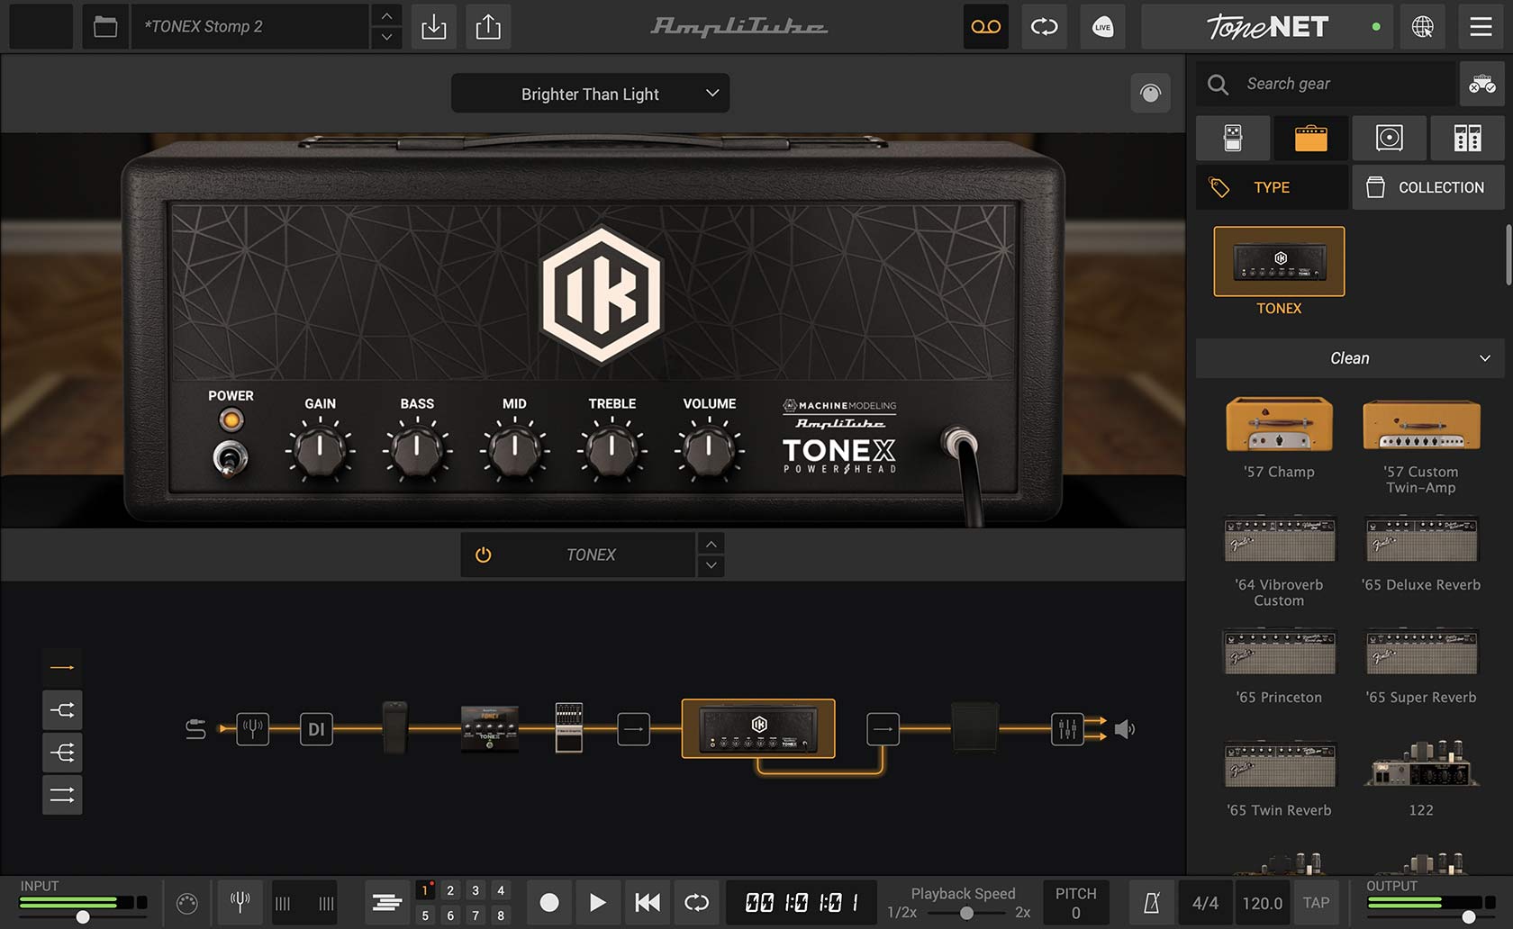Switch to the TYPE tab

click(x=1271, y=186)
